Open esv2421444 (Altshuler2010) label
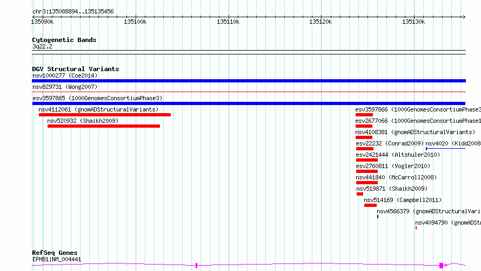 [398, 155]
